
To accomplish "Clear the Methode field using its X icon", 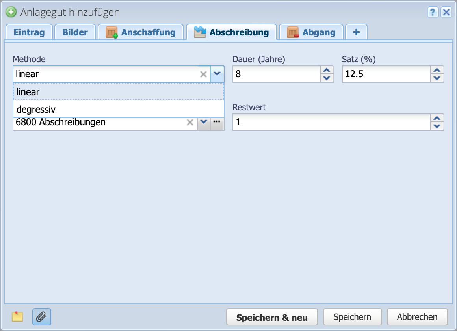I will [204, 74].
